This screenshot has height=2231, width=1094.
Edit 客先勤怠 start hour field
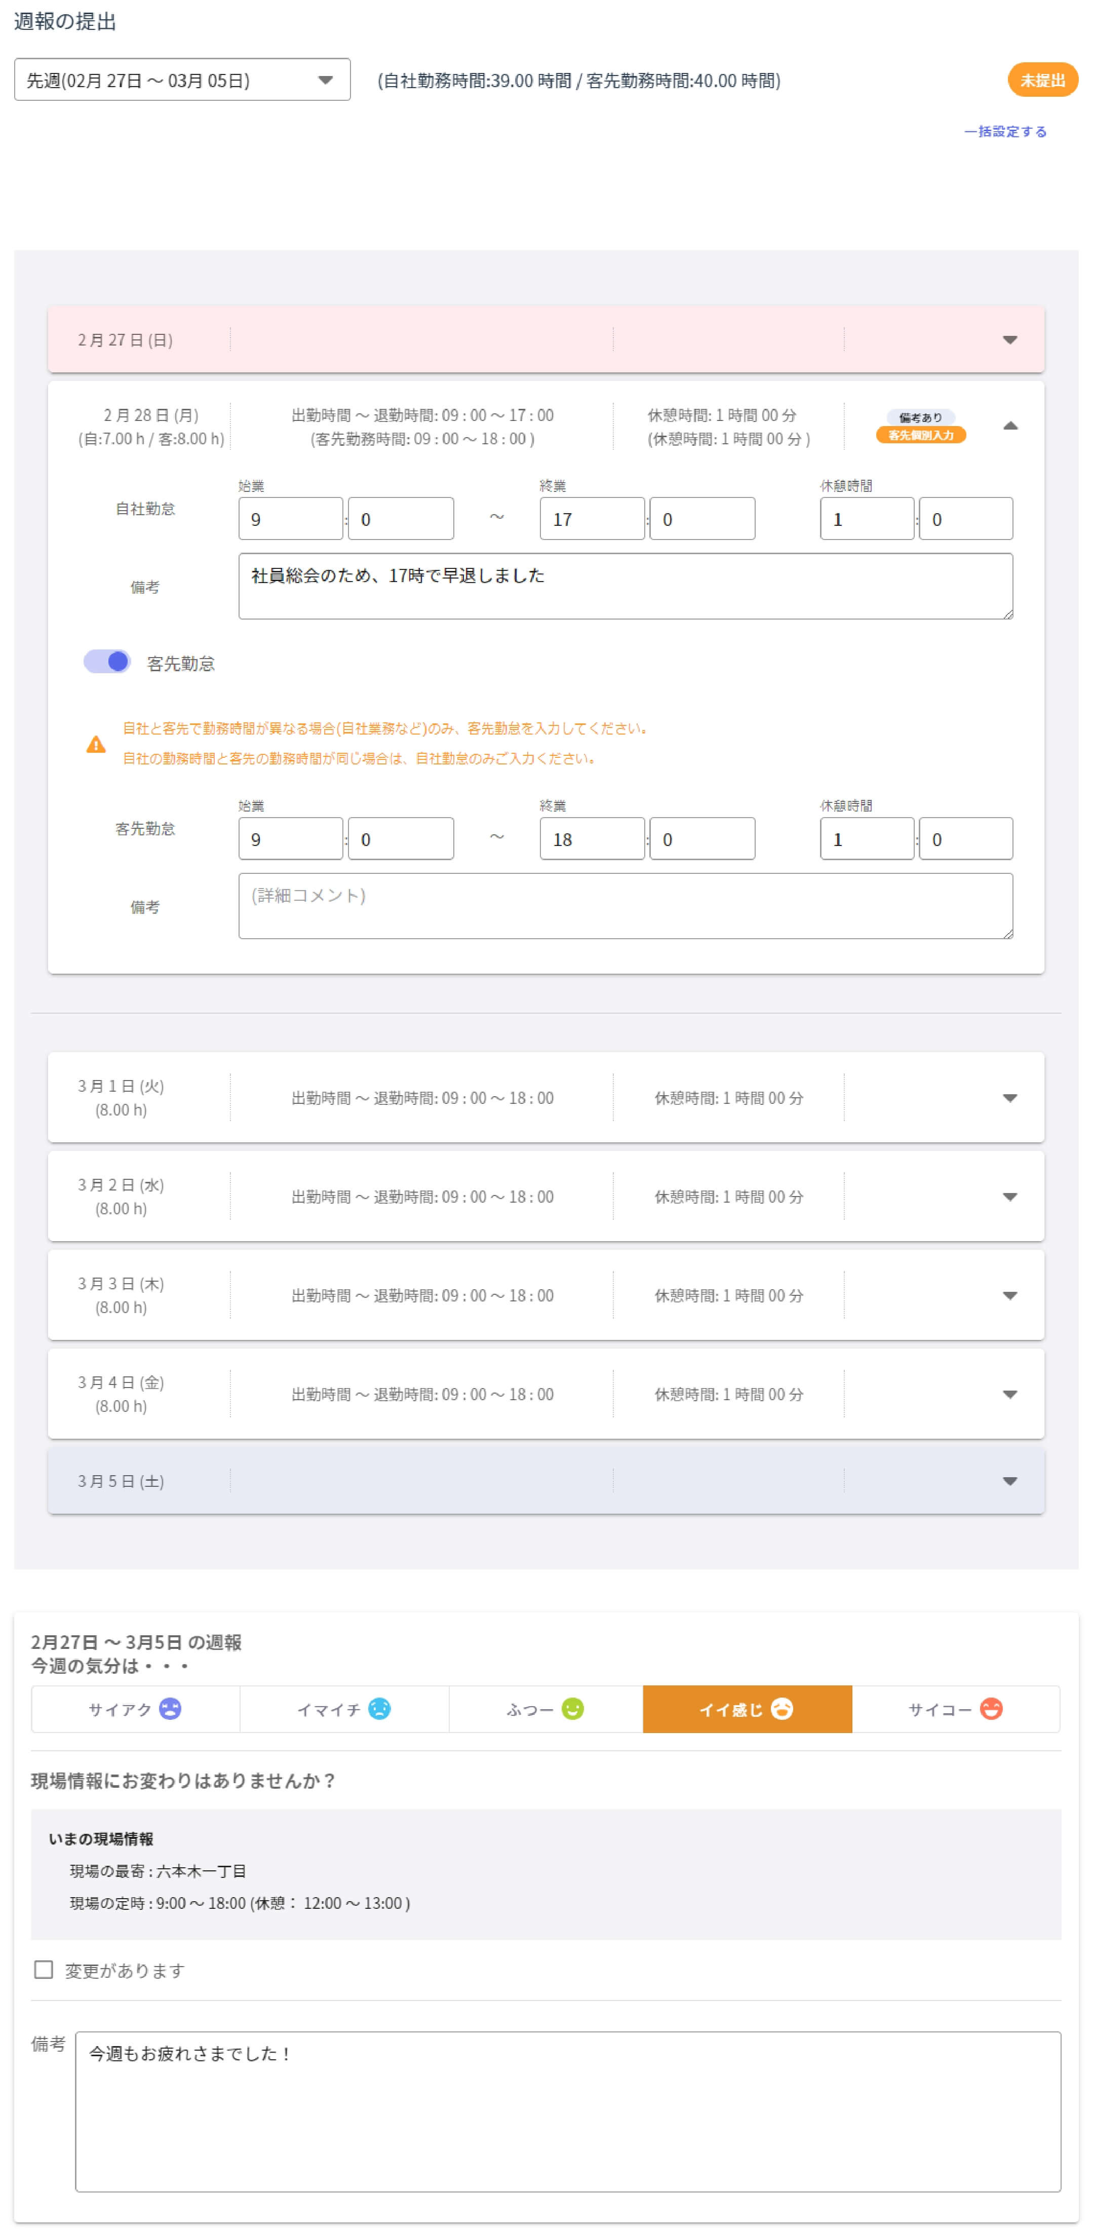(x=290, y=838)
